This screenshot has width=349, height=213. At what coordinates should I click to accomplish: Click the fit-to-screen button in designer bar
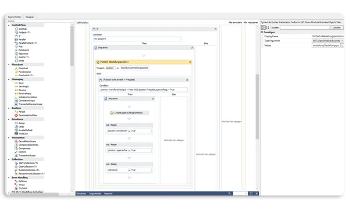pyautogui.click(x=251, y=194)
